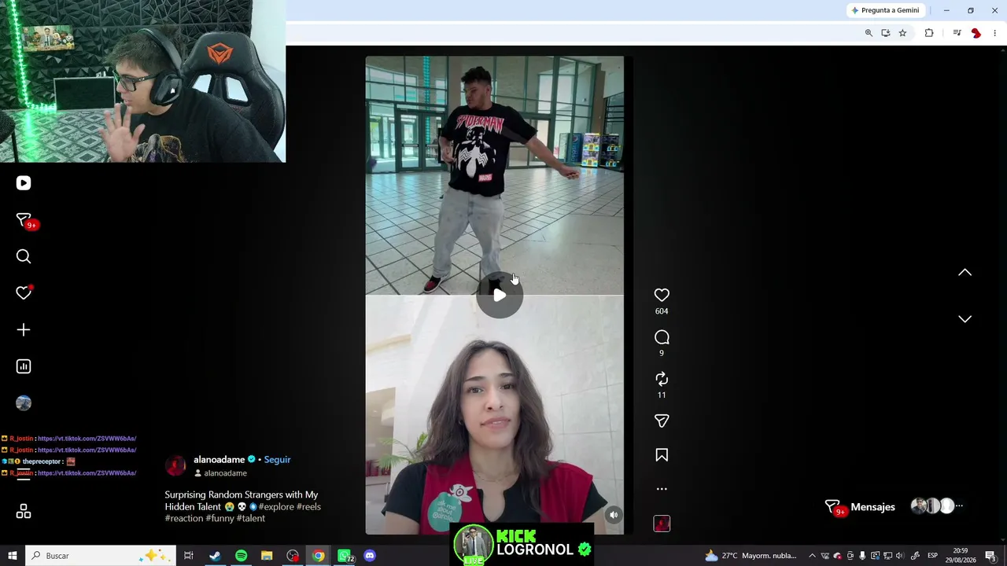
Task: Install the page as an app
Action: pos(886,33)
